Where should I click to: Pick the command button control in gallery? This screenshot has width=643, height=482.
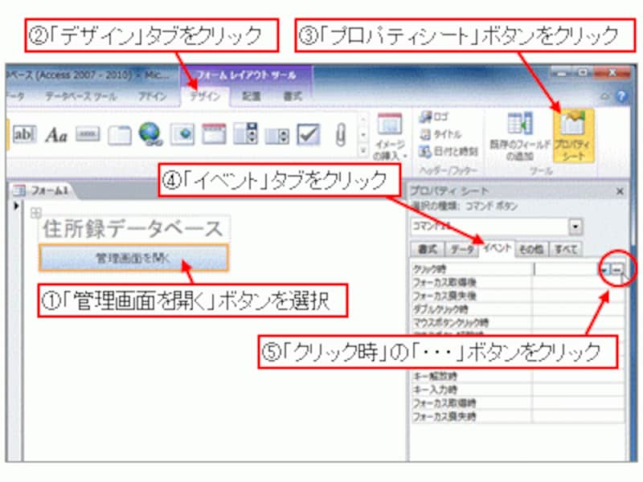click(88, 134)
